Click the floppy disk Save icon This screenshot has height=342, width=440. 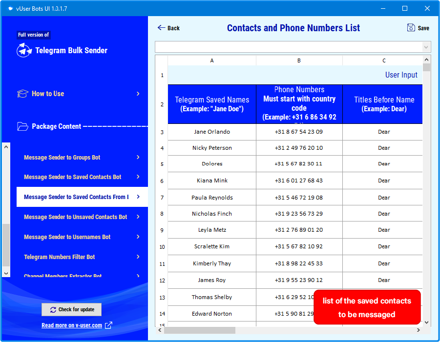[x=411, y=28]
